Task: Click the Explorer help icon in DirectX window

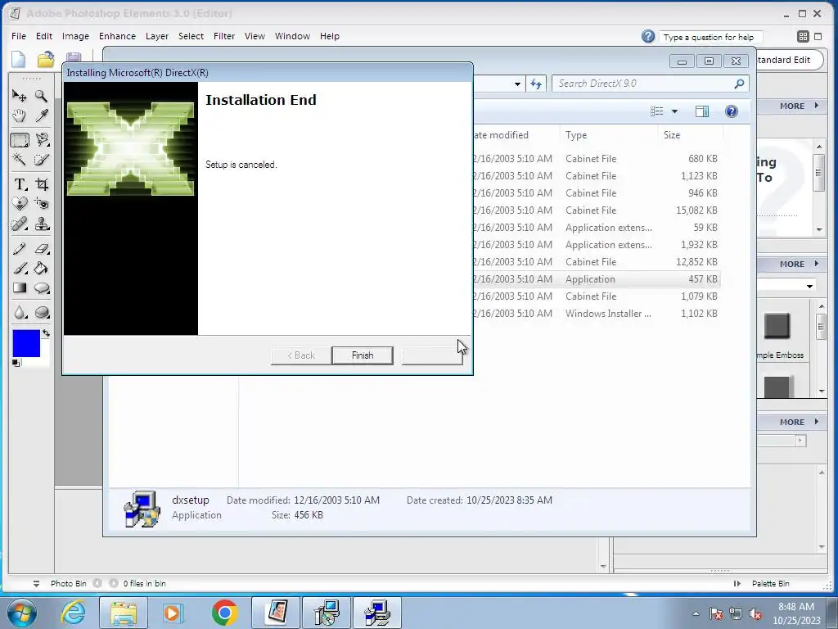Action: pyautogui.click(x=731, y=111)
